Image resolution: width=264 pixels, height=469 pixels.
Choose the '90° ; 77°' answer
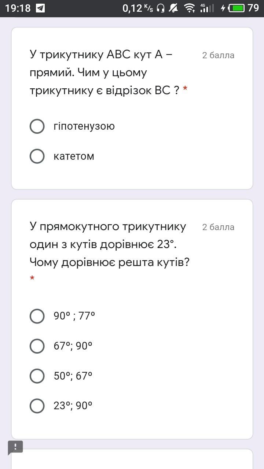37,316
